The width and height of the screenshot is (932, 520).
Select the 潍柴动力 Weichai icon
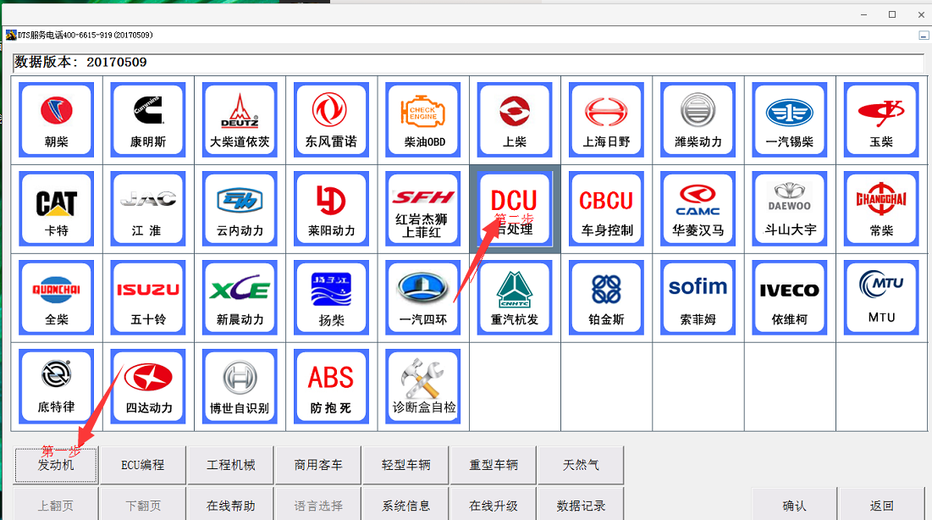tap(698, 119)
